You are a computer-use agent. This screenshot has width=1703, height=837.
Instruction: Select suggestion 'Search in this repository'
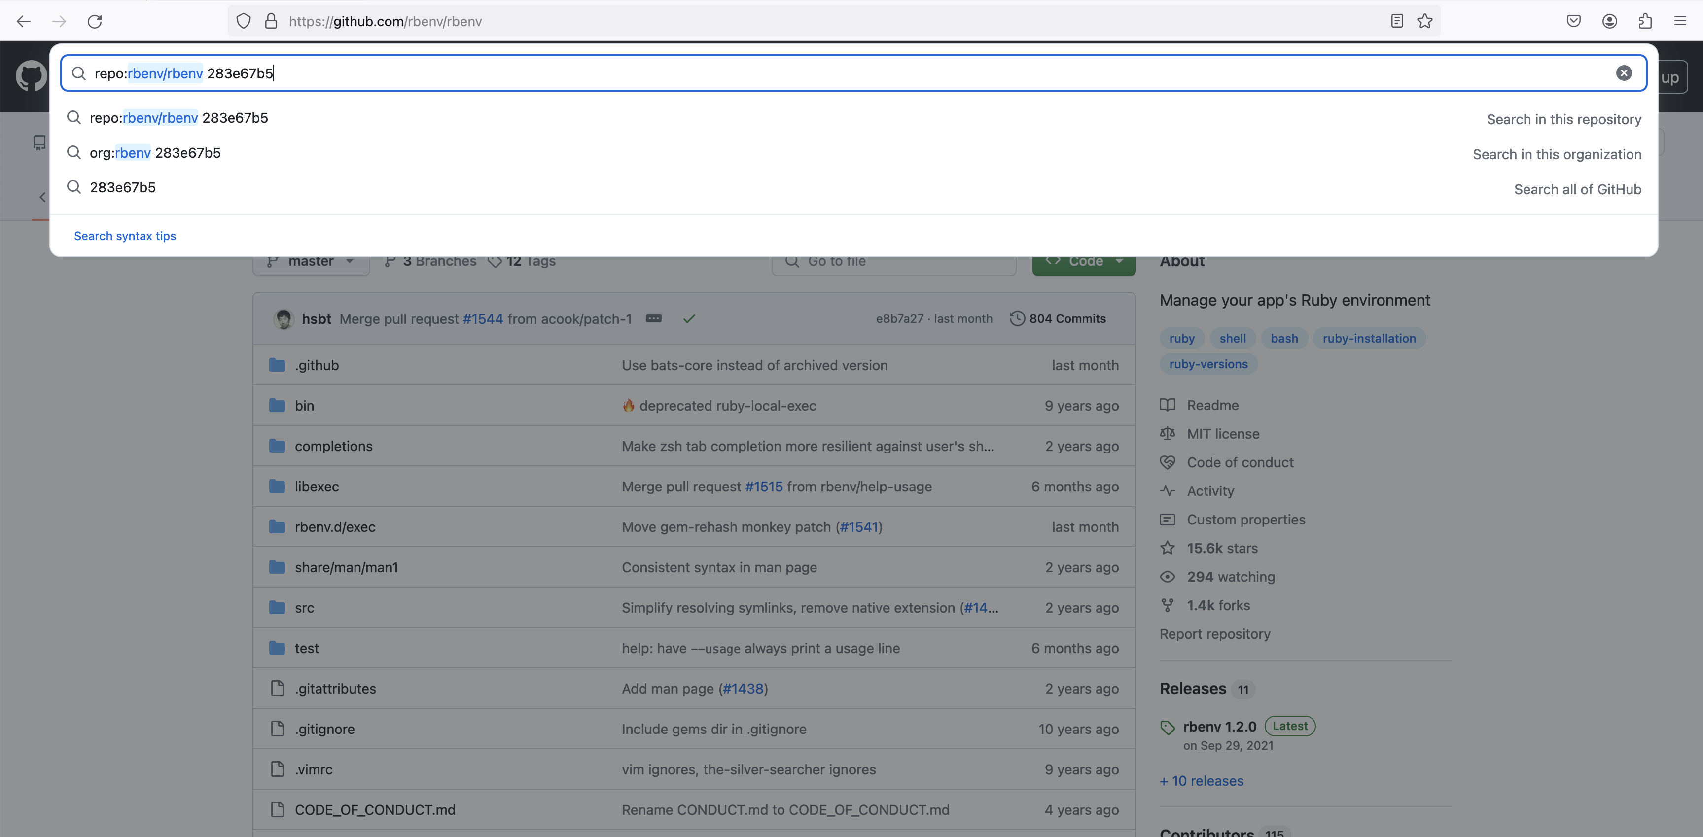854,118
